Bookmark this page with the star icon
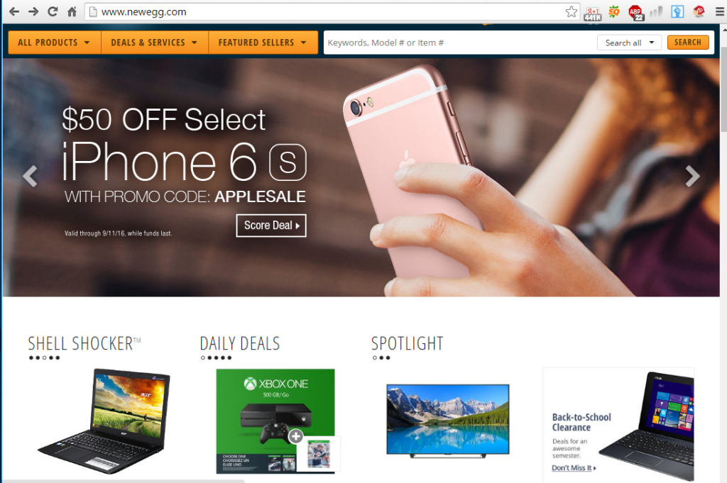Viewport: 727px width, 483px height. [572, 11]
